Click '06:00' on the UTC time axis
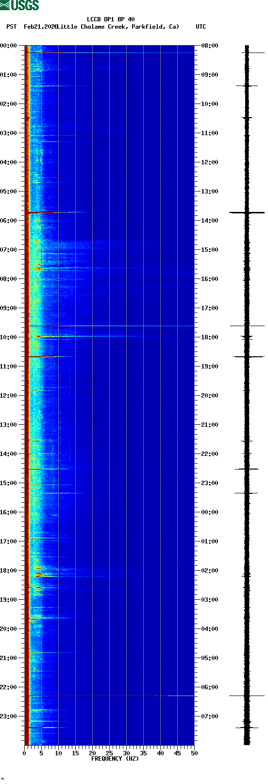The image size is (268, 784). (x=210, y=687)
